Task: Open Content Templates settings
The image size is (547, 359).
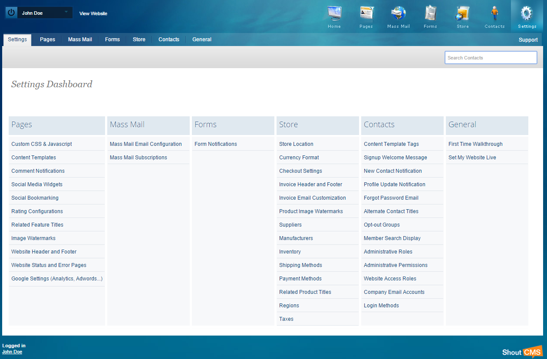Action: [34, 158]
